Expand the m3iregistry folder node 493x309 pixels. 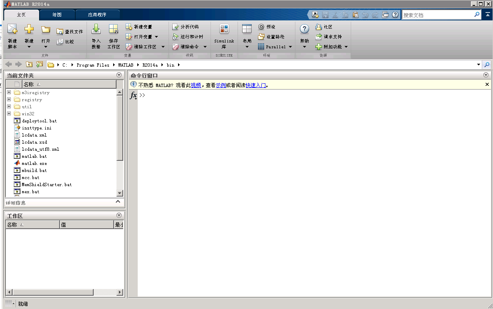tap(9, 92)
